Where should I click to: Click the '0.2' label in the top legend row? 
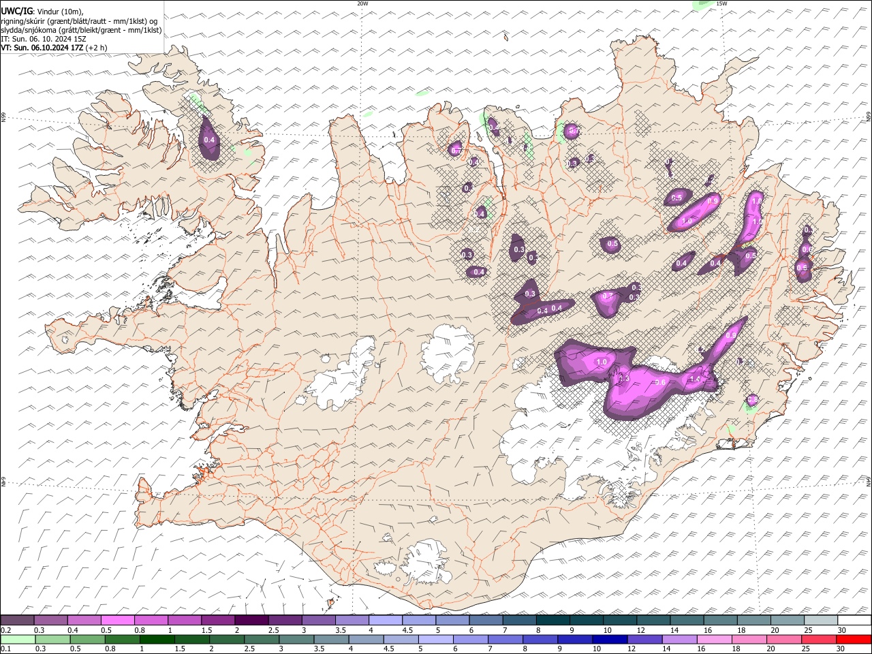pos(5,630)
